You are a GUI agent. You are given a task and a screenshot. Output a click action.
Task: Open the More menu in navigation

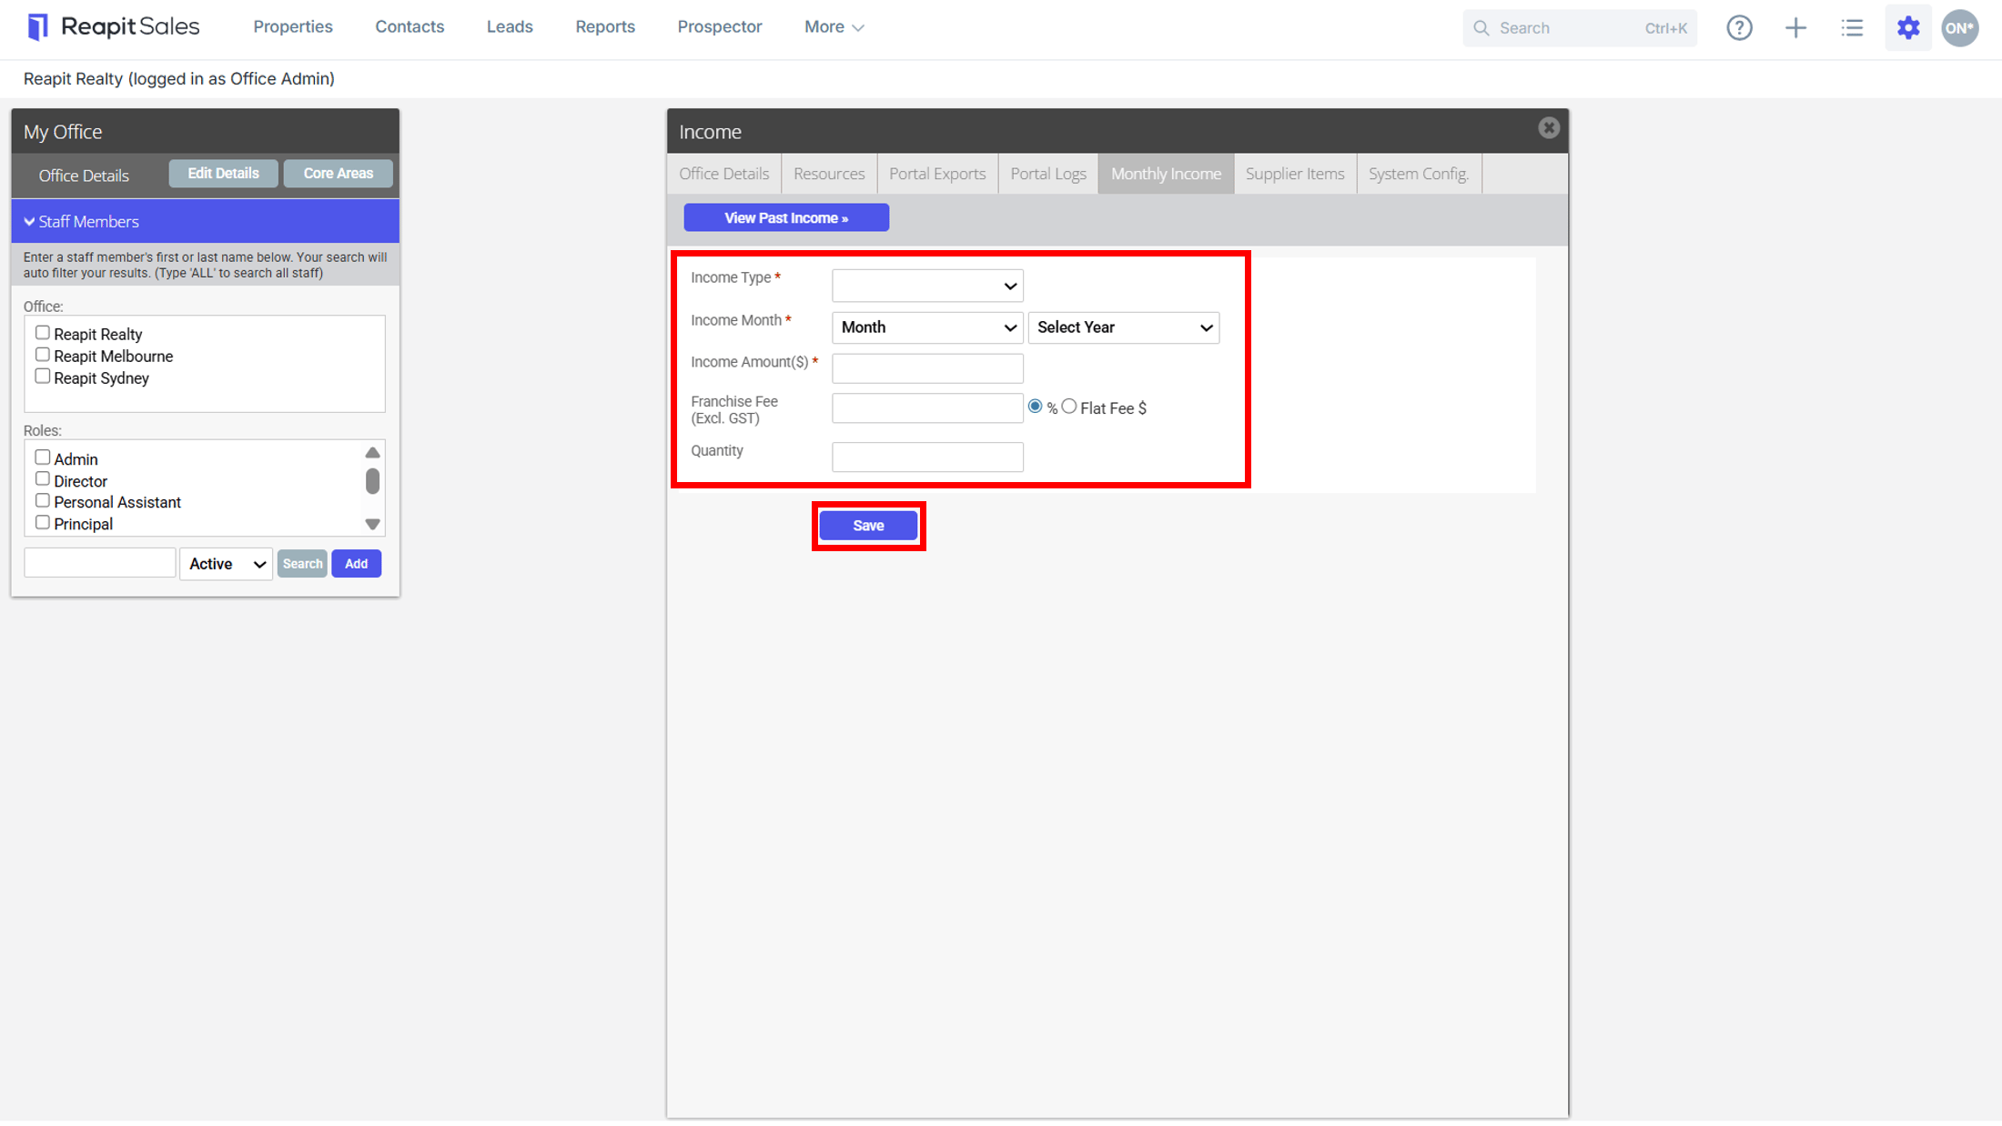coord(834,27)
